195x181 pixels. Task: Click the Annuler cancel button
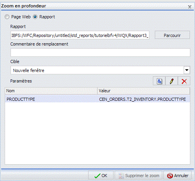(x=177, y=176)
